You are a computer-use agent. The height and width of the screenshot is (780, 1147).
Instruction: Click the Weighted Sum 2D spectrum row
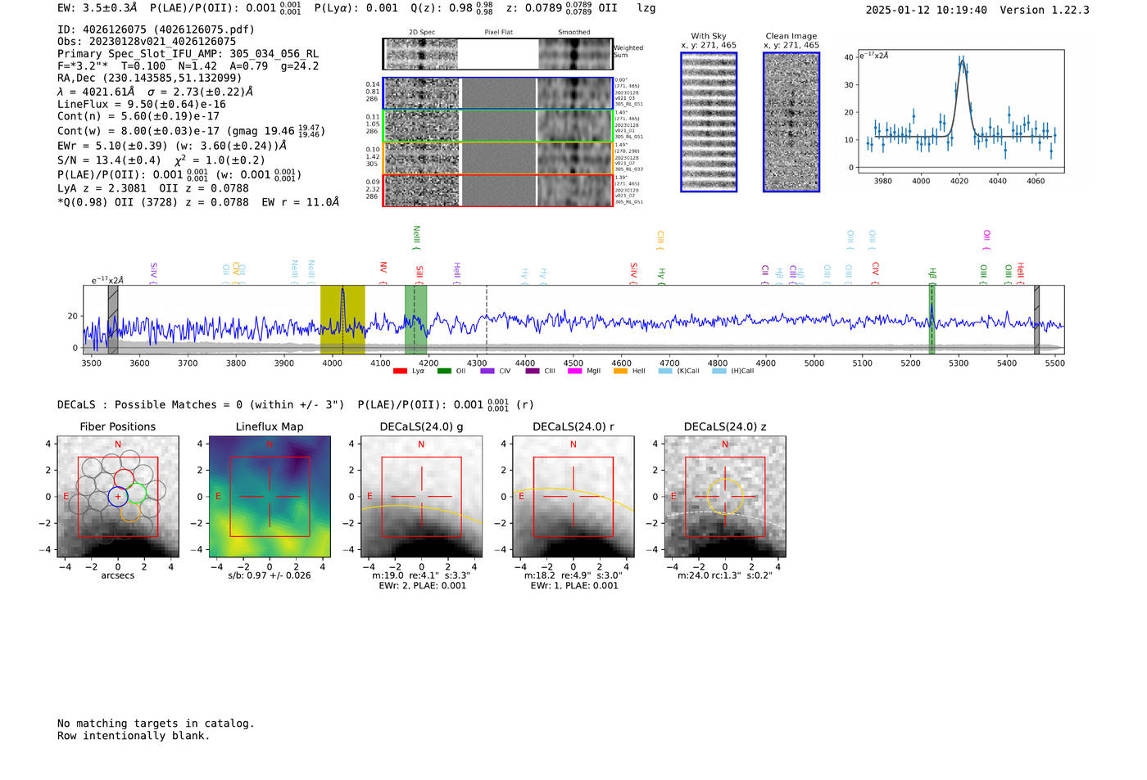click(x=498, y=54)
